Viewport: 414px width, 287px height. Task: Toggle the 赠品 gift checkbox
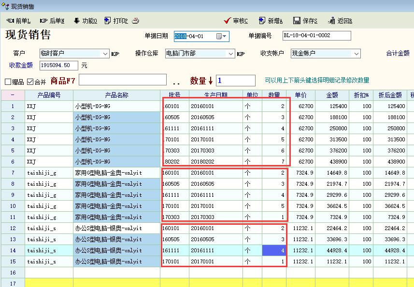(x=8, y=82)
